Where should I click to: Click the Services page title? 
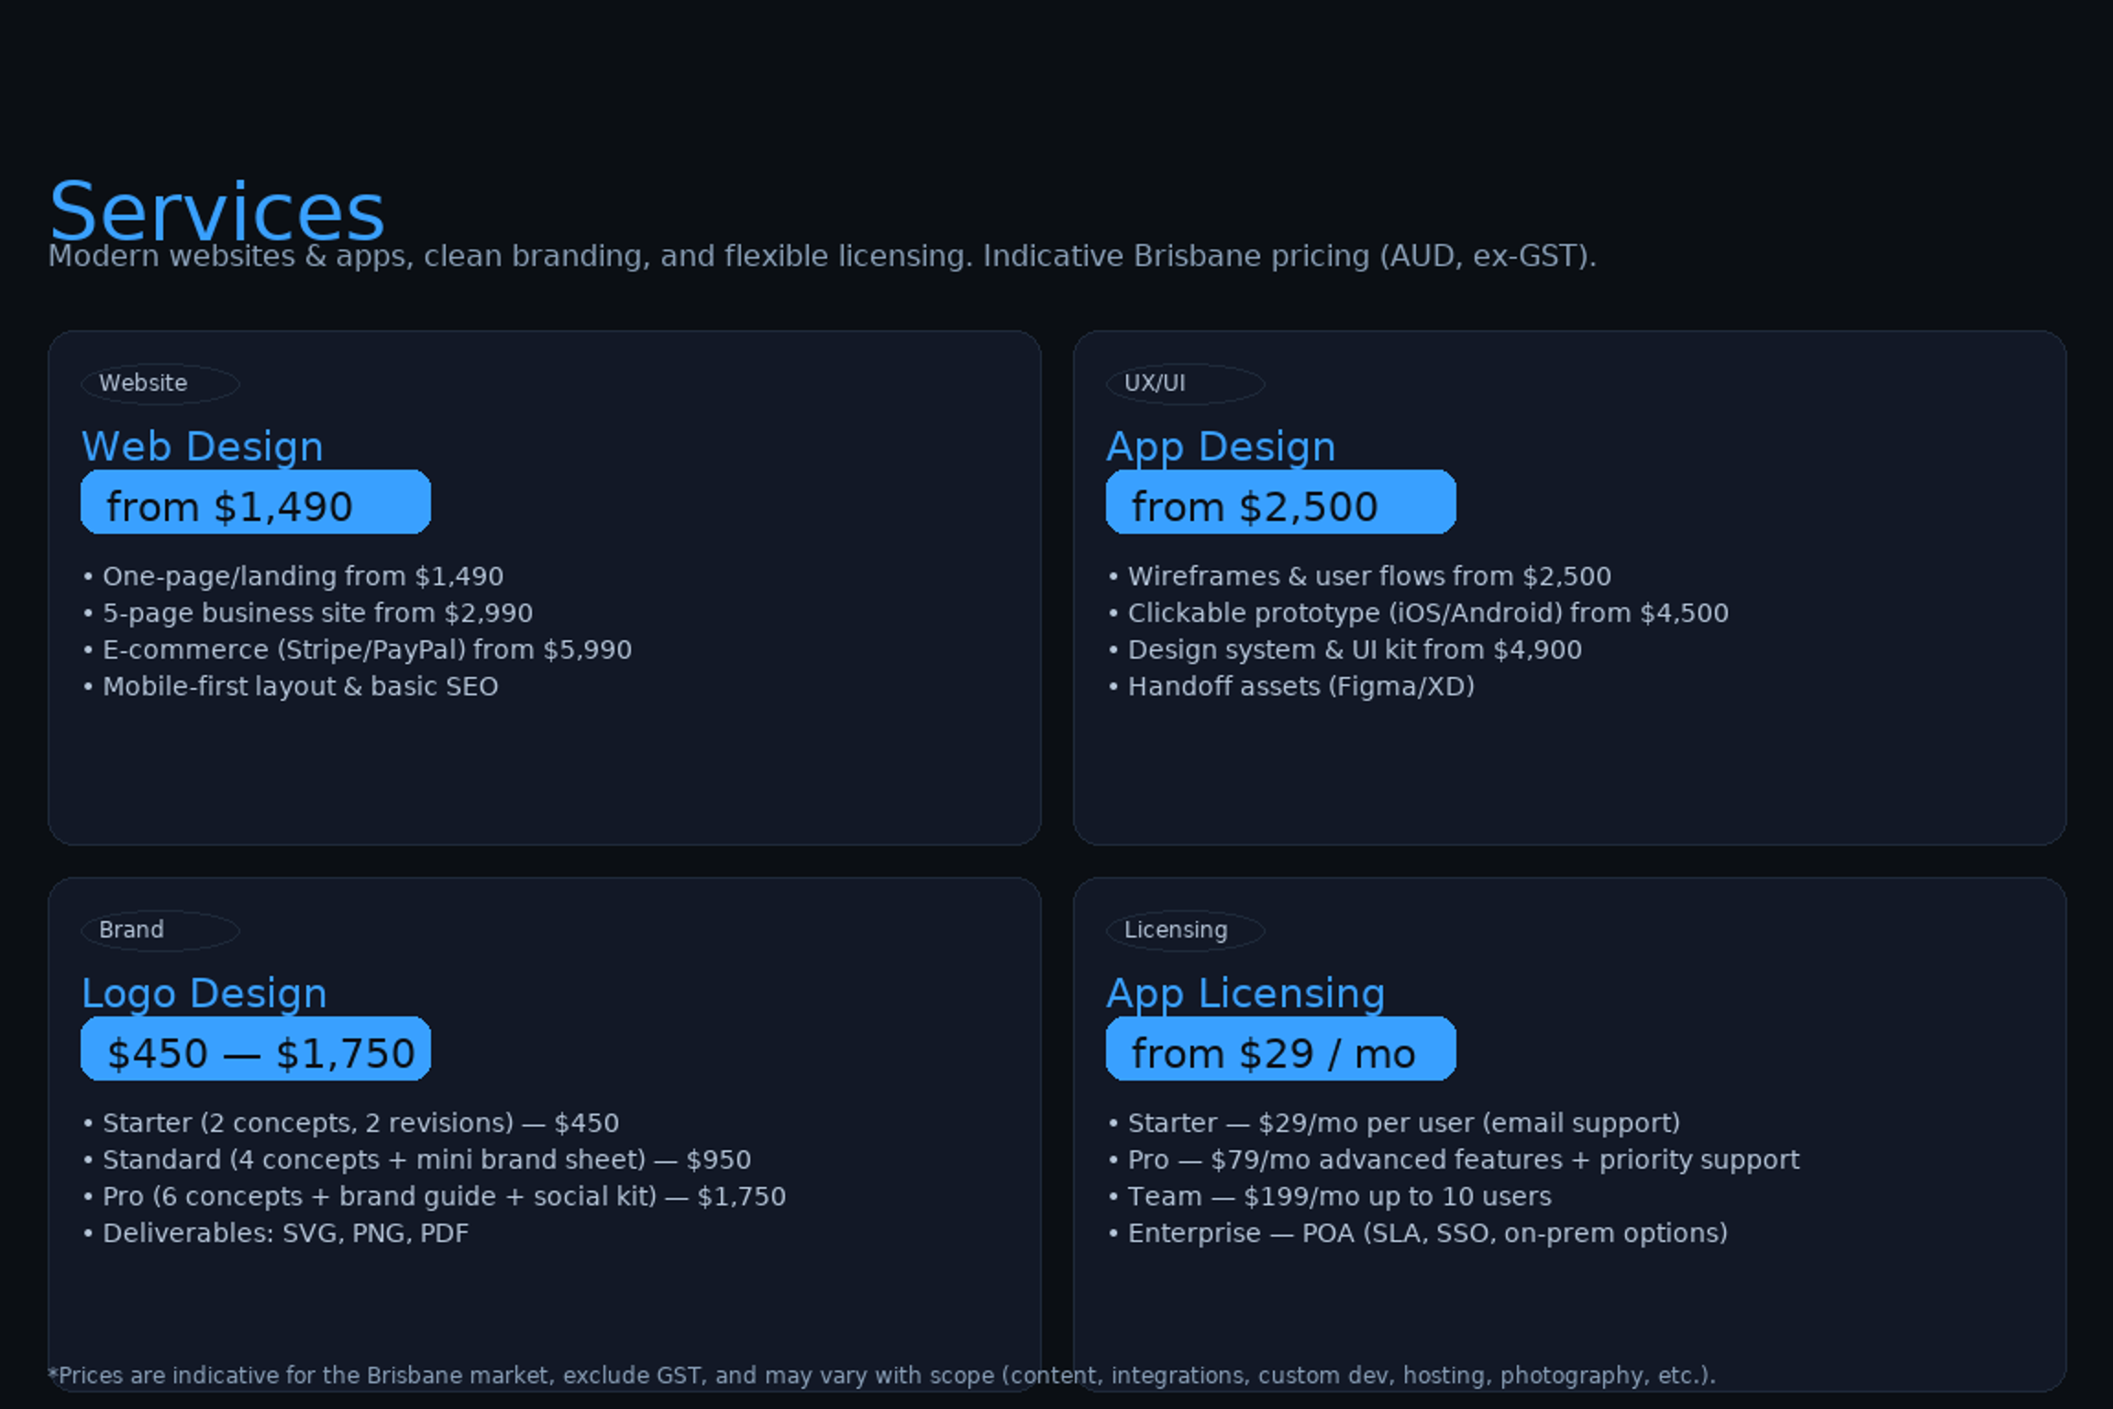216,211
